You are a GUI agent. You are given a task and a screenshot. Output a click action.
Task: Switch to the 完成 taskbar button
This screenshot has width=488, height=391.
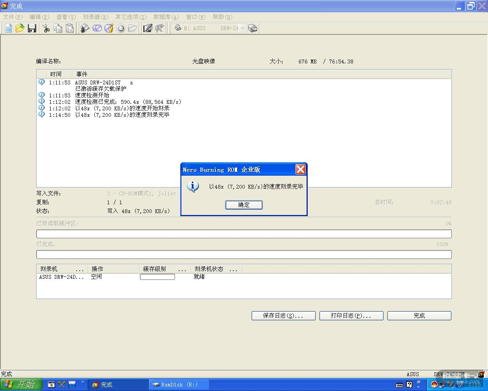pos(118,385)
